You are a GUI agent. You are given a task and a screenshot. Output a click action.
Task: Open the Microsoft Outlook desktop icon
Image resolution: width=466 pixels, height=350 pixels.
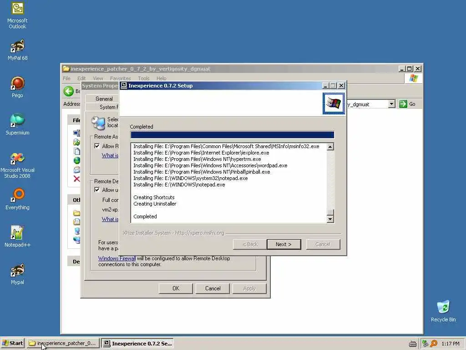17,15
